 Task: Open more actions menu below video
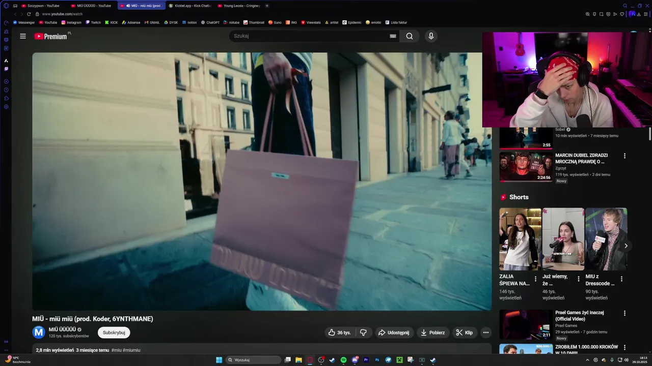486,332
